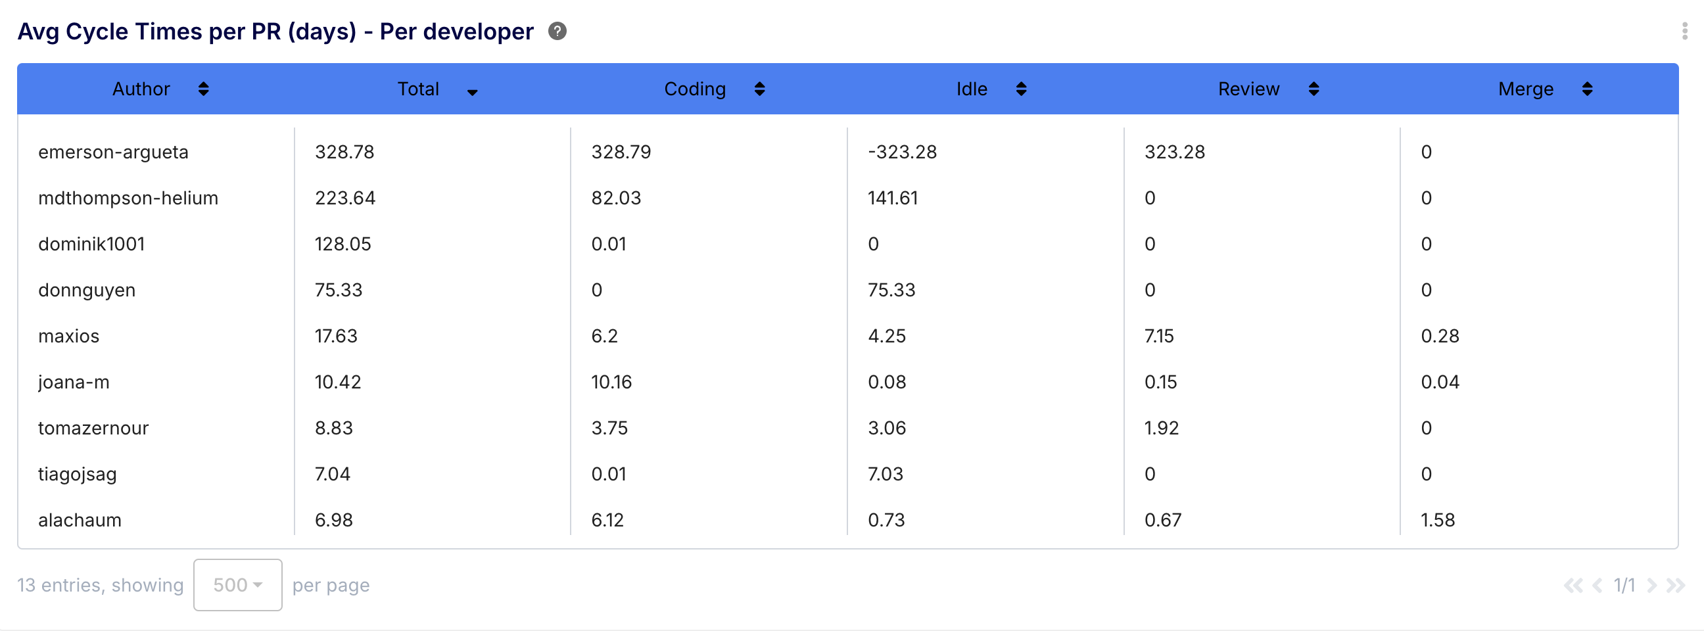This screenshot has height=631, width=1704.
Task: Go to previous page chevron
Action: [x=1597, y=585]
